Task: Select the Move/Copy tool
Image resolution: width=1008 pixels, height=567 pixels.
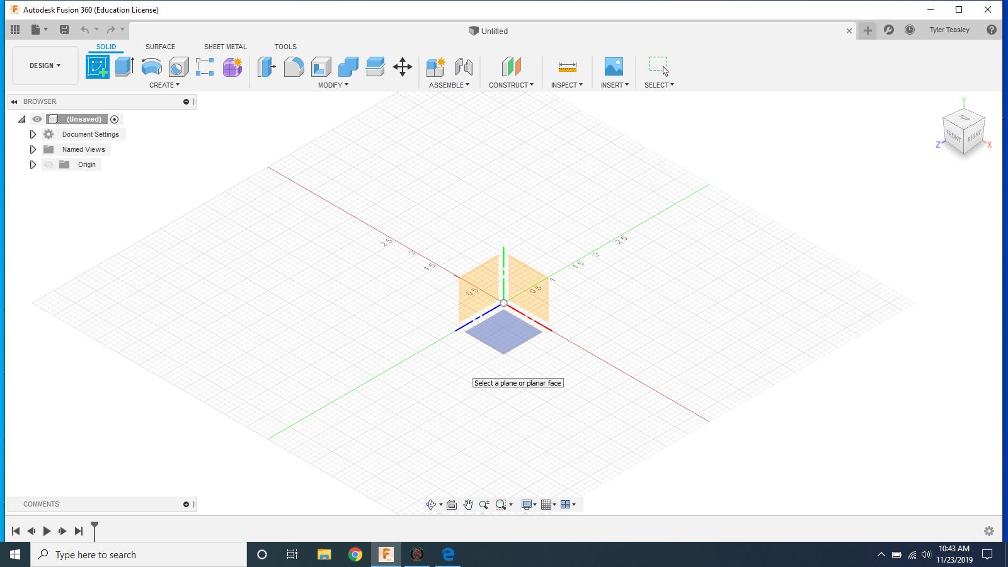Action: 402,66
